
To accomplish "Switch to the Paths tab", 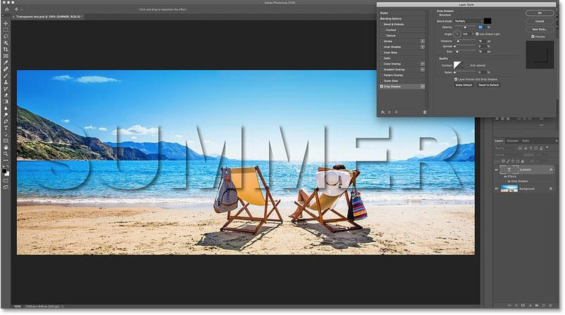I will click(x=526, y=141).
